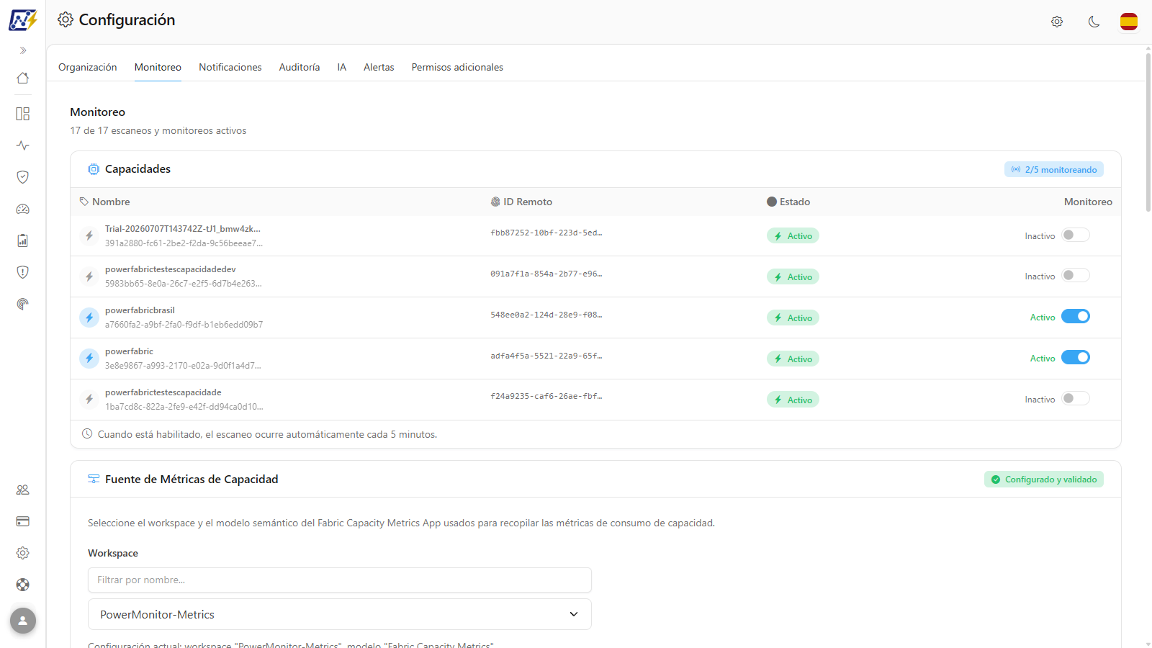Open the Home sidebar icon
1152x648 pixels.
click(23, 78)
